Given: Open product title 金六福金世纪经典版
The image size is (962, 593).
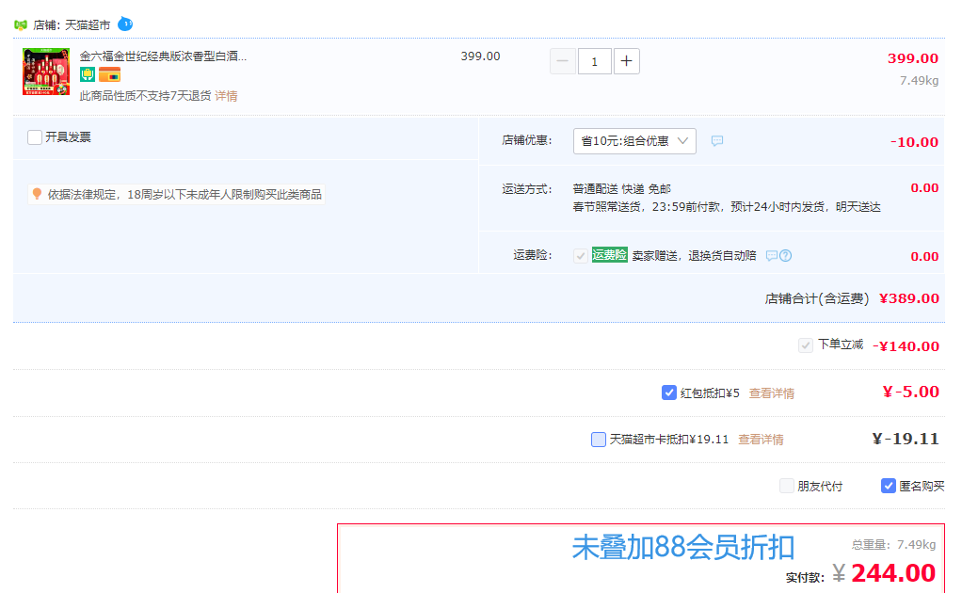Looking at the screenshot, I should 163,56.
